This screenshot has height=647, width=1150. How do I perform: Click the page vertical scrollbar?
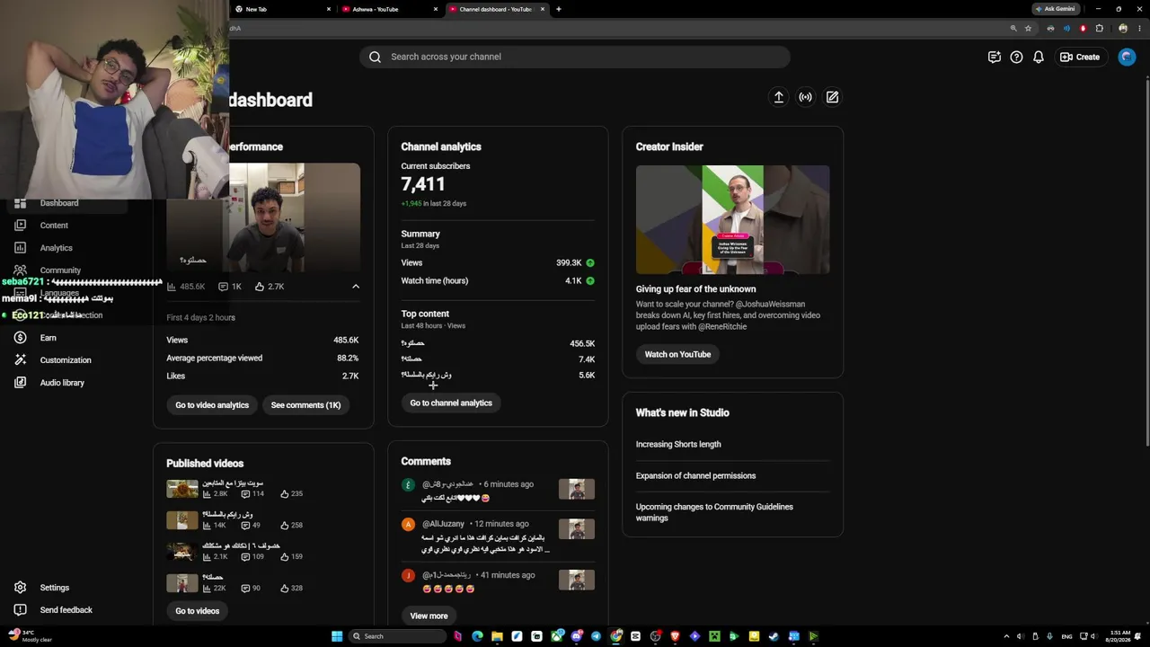click(1146, 261)
